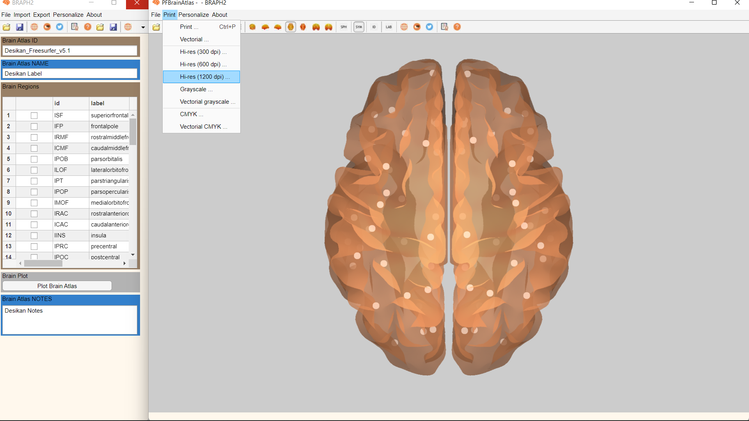Check the IPOB parsorbitalis row checkbox
This screenshot has width=749, height=421.
[x=34, y=159]
